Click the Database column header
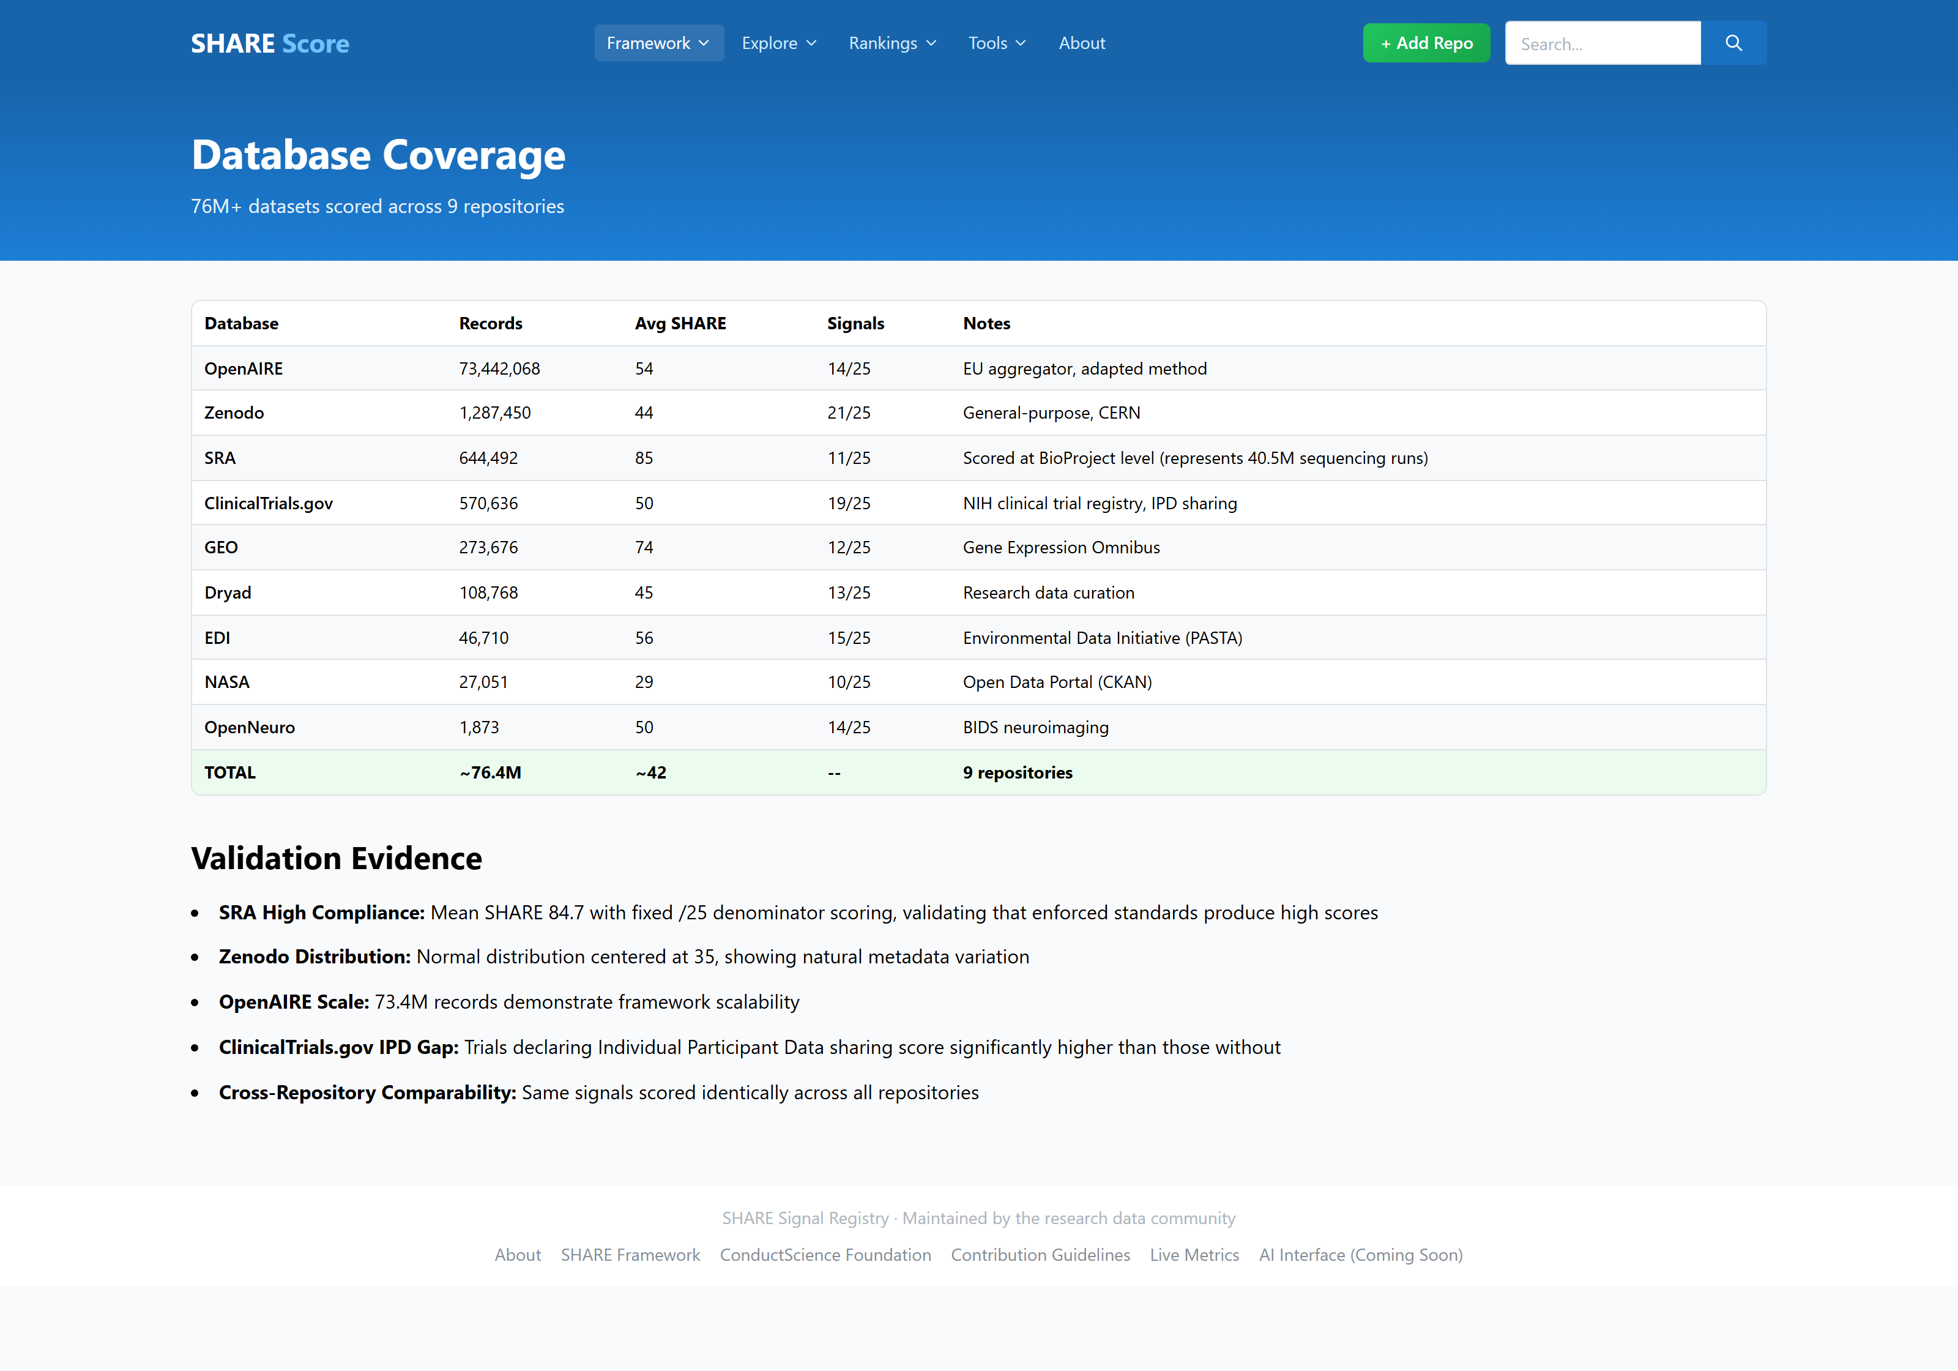Screen dimensions: 1958x1371 point(241,323)
